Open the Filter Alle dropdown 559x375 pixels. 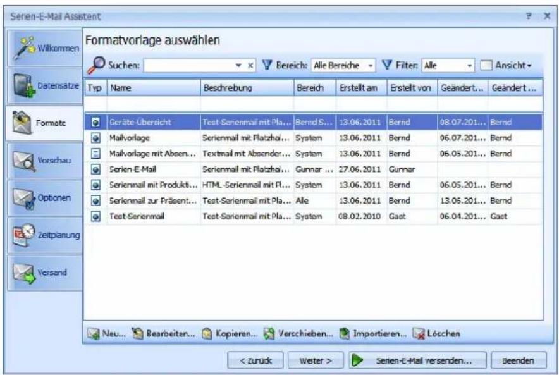click(x=448, y=65)
